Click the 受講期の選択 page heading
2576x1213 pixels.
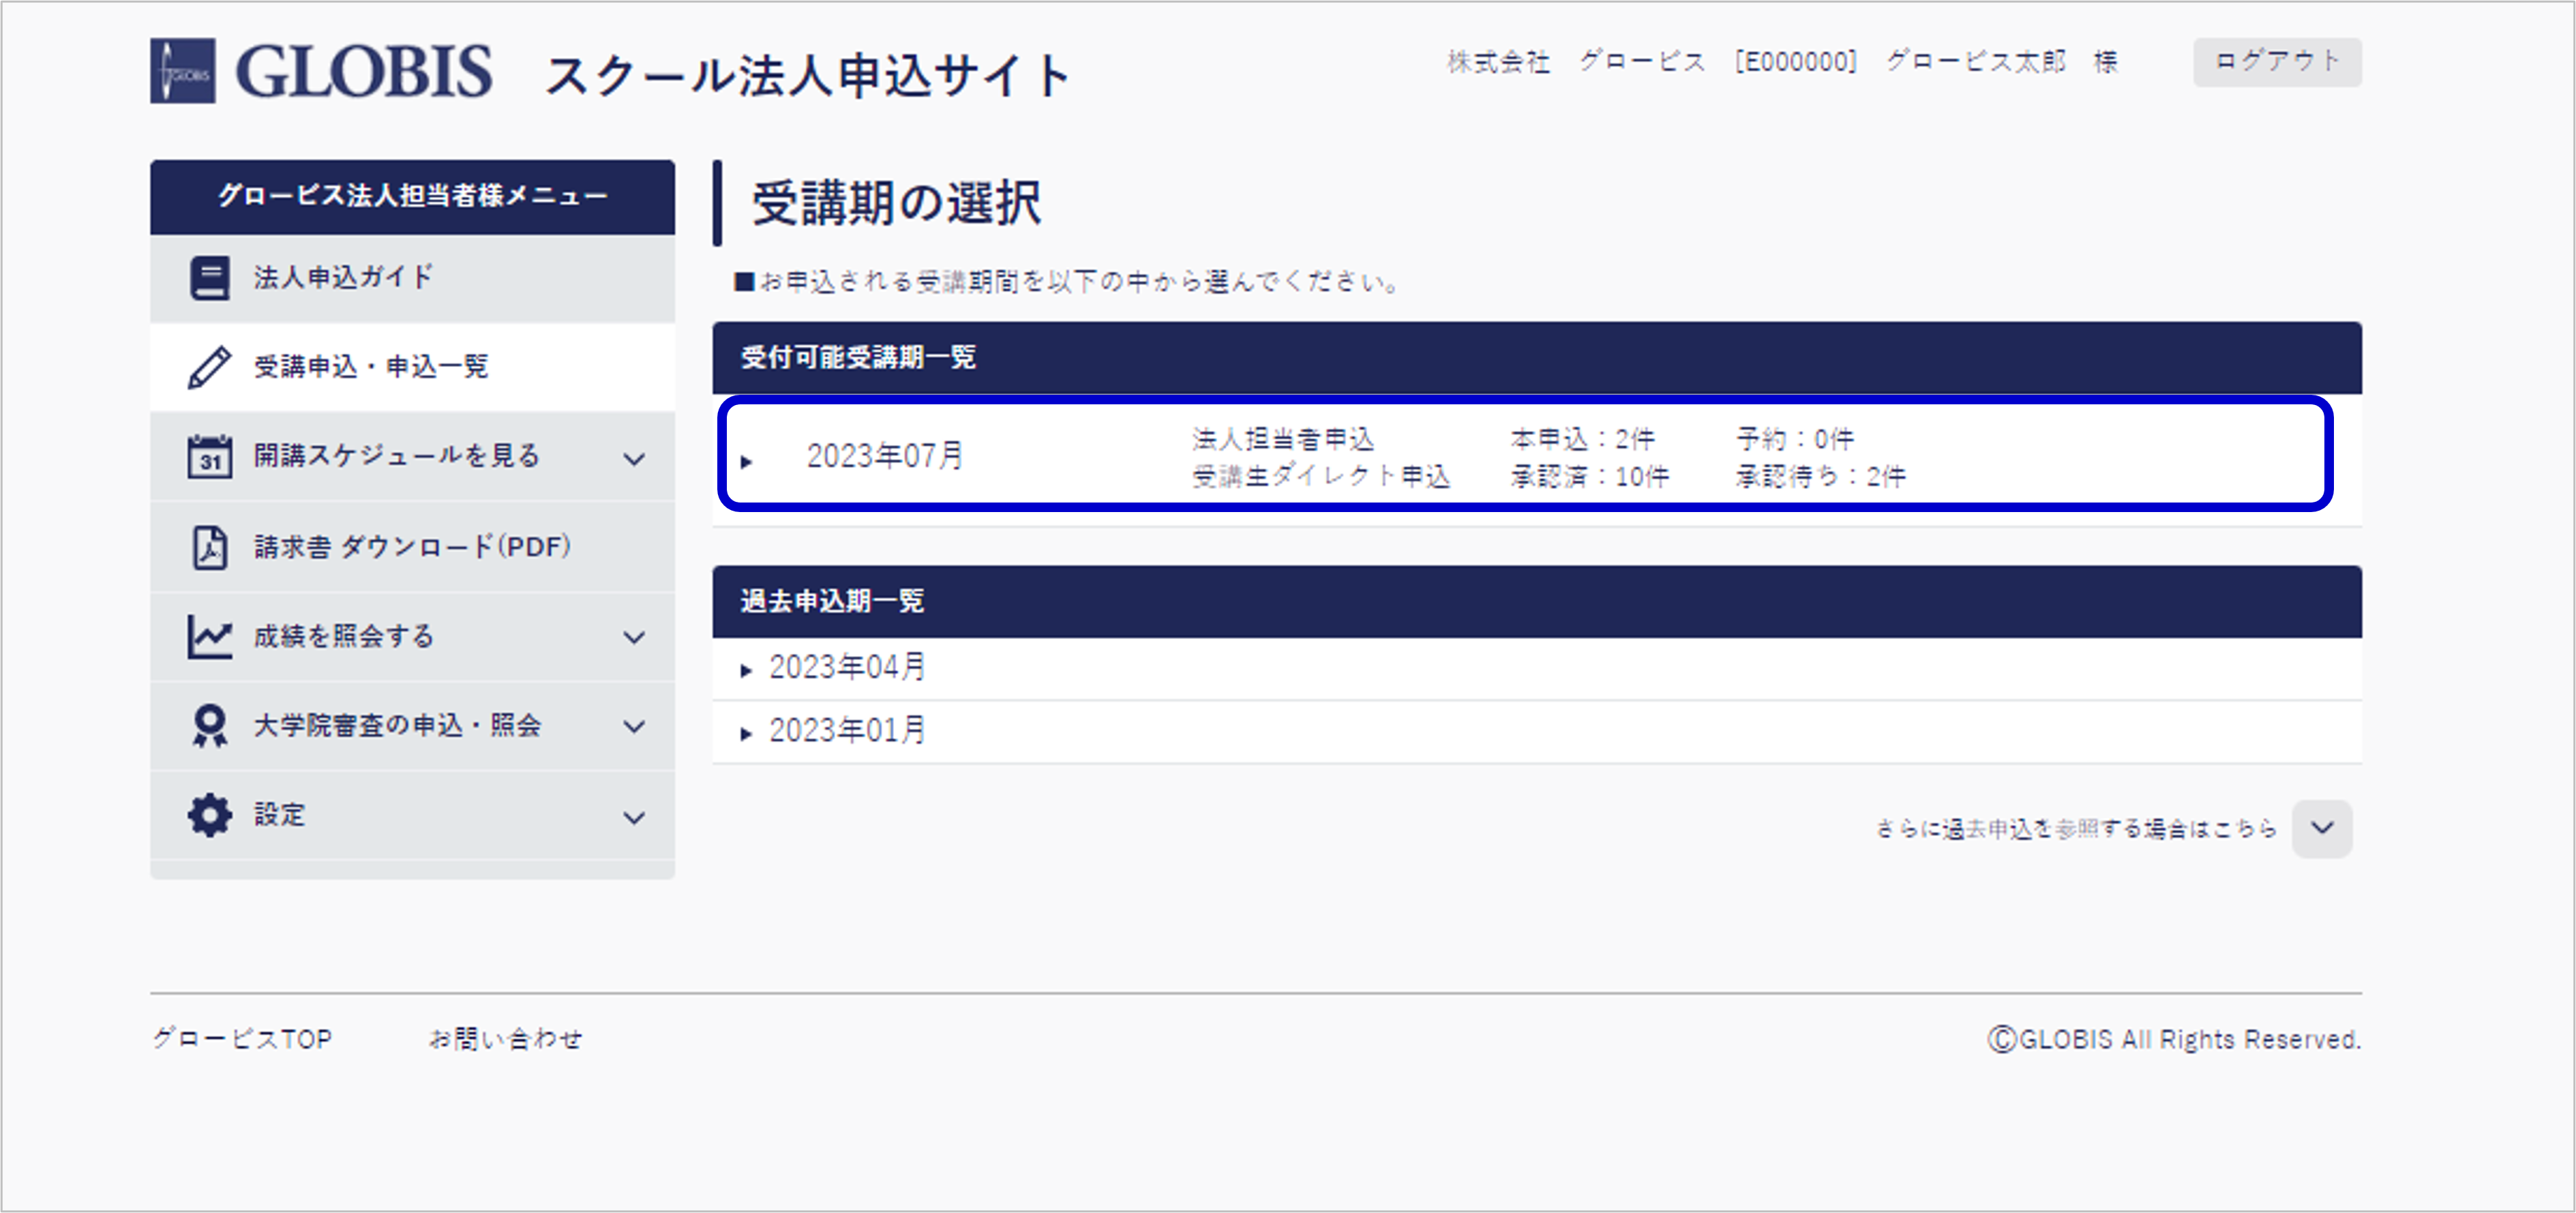tap(896, 203)
